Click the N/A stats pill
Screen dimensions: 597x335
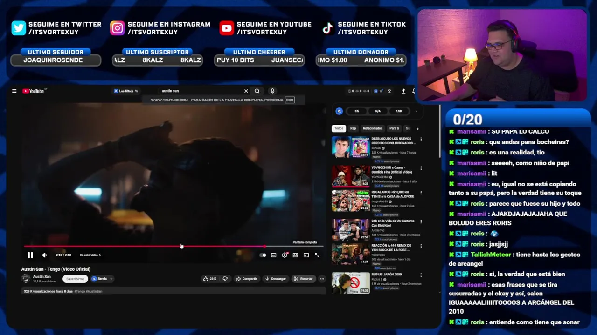pyautogui.click(x=378, y=111)
